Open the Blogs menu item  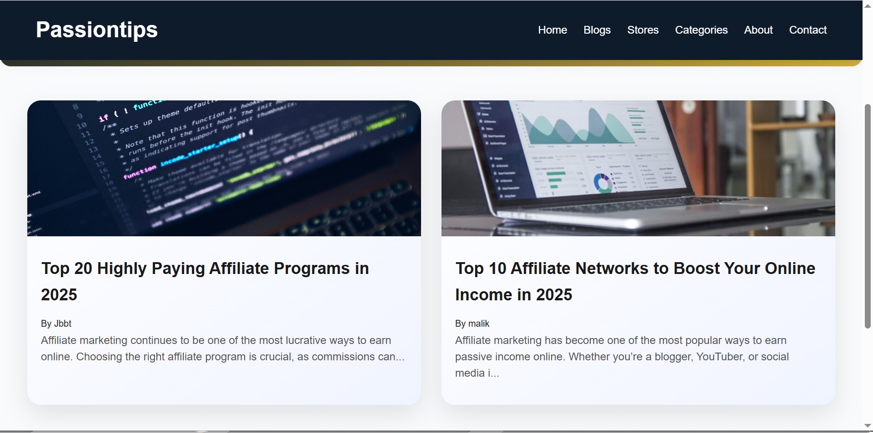(597, 30)
